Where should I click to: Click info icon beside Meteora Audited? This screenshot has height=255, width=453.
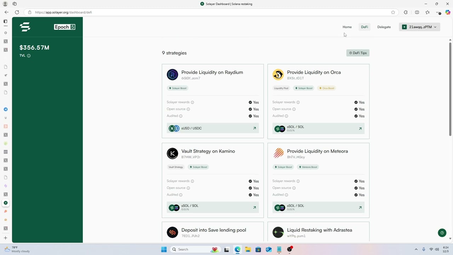pyautogui.click(x=286, y=195)
